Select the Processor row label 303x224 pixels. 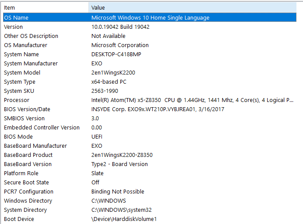[17, 100]
